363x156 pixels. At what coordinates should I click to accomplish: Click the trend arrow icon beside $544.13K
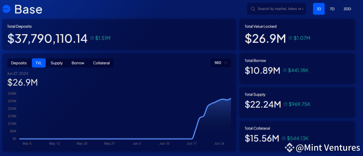click(284, 138)
